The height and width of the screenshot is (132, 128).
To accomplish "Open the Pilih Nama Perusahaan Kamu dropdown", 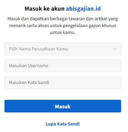I will (63, 49).
